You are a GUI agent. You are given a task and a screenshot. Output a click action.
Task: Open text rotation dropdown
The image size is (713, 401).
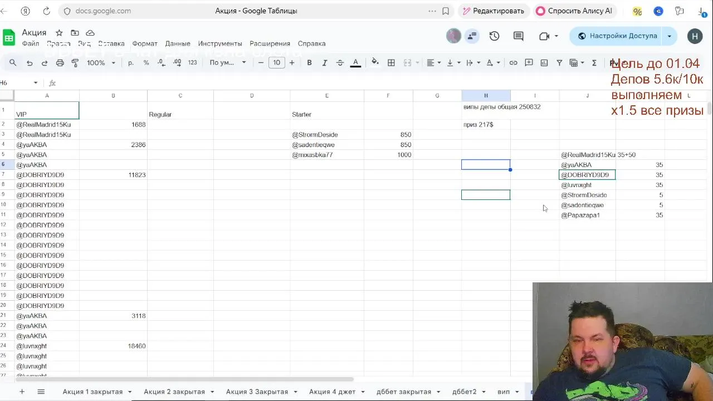(493, 63)
